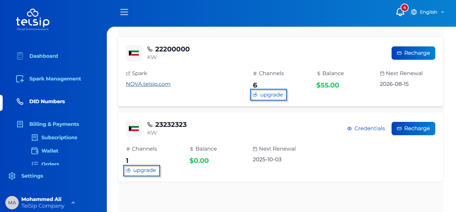Click the globe language icon
Screen dimensions: 456x212
tap(414, 12)
